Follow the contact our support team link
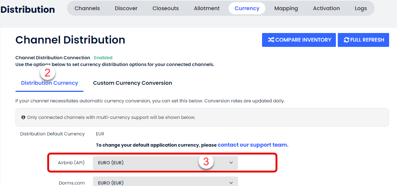The width and height of the screenshot is (397, 186). (x=253, y=145)
